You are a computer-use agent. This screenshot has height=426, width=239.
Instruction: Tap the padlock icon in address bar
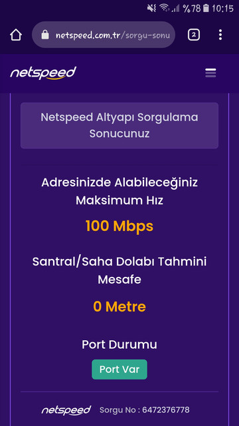click(x=45, y=35)
